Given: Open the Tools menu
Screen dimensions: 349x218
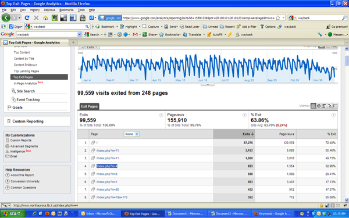Looking at the screenshot, I should (81, 10).
